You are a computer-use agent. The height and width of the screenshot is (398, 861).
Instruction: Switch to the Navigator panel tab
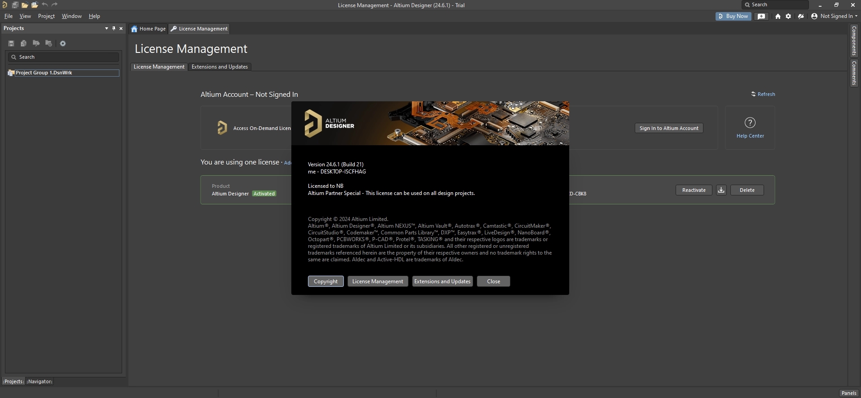point(40,381)
